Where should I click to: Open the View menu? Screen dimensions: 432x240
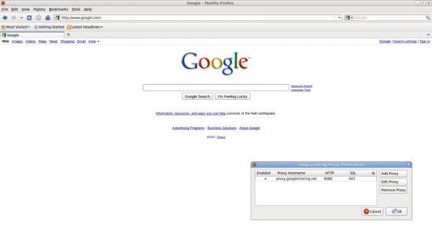pos(25,9)
